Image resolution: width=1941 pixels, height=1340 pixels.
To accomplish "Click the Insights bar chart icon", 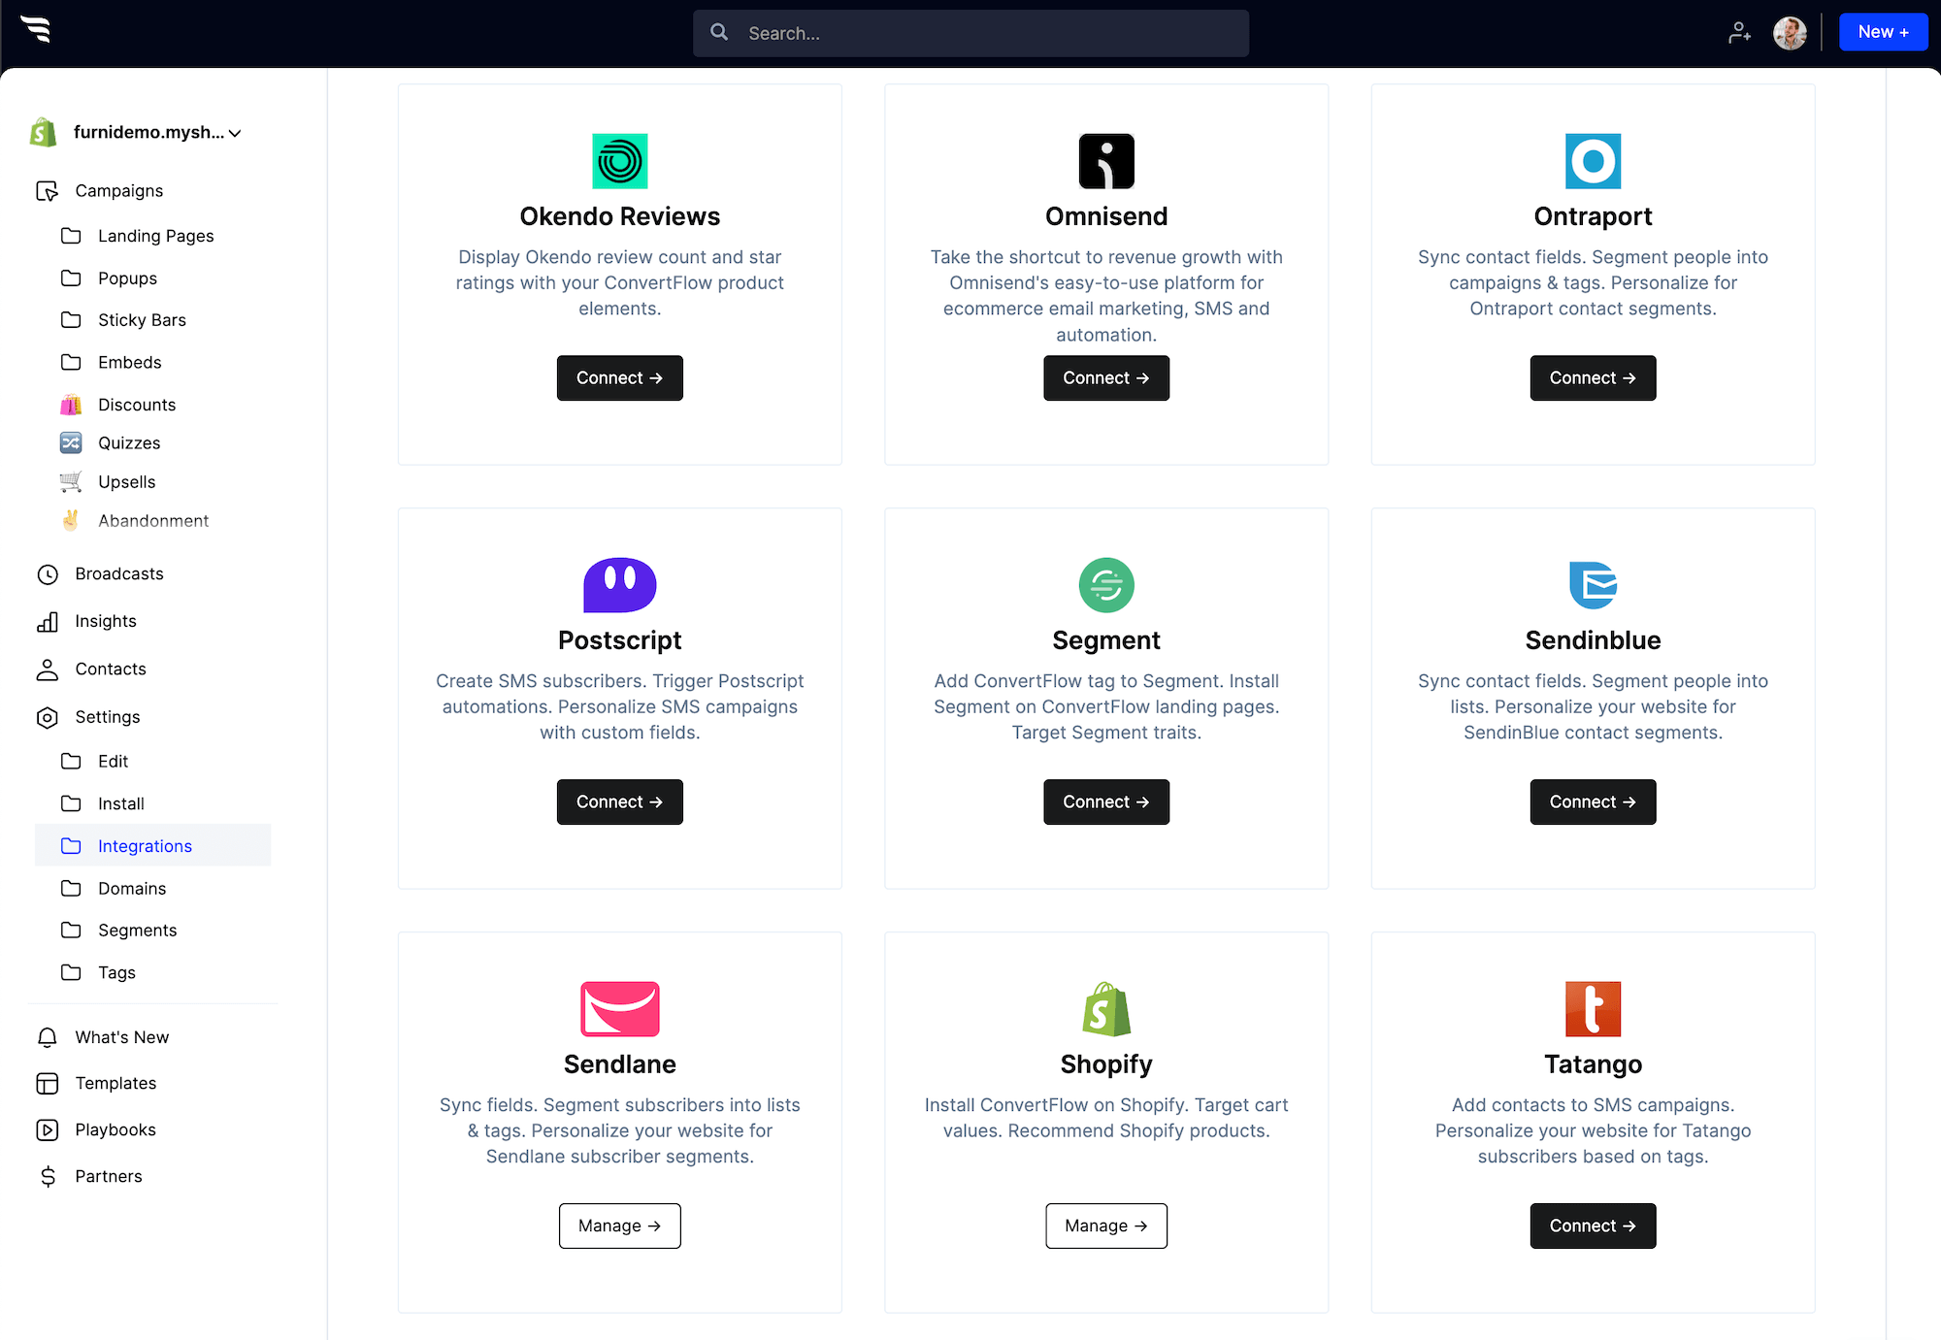I will pyautogui.click(x=48, y=622).
